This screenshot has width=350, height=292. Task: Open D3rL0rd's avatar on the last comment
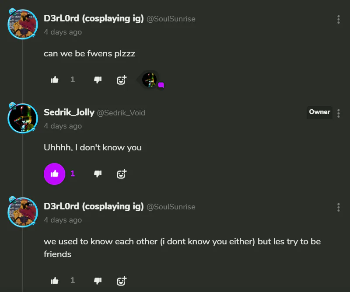23,212
